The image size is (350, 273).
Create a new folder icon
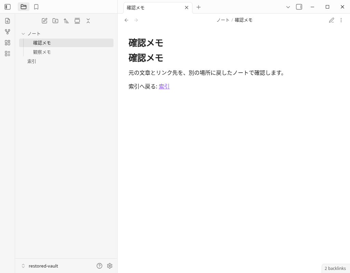pyautogui.click(x=55, y=21)
